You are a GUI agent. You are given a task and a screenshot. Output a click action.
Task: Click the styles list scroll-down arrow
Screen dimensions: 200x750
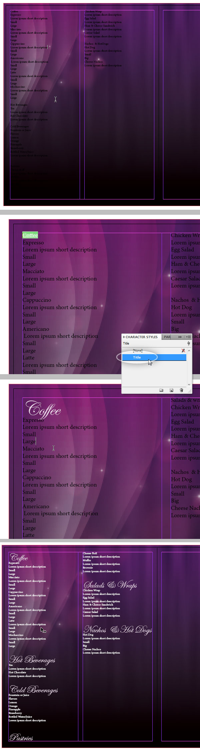tap(189, 385)
